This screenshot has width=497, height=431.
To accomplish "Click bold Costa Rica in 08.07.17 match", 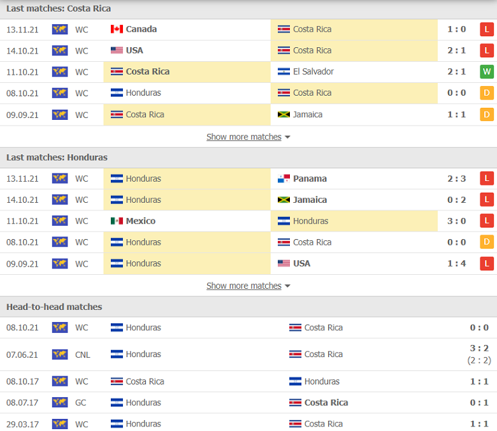I will pyautogui.click(x=326, y=402).
